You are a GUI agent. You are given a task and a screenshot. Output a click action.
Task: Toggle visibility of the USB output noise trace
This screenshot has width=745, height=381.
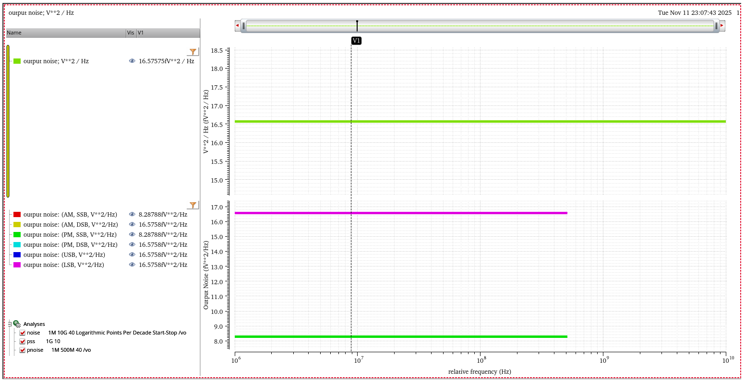pos(132,255)
